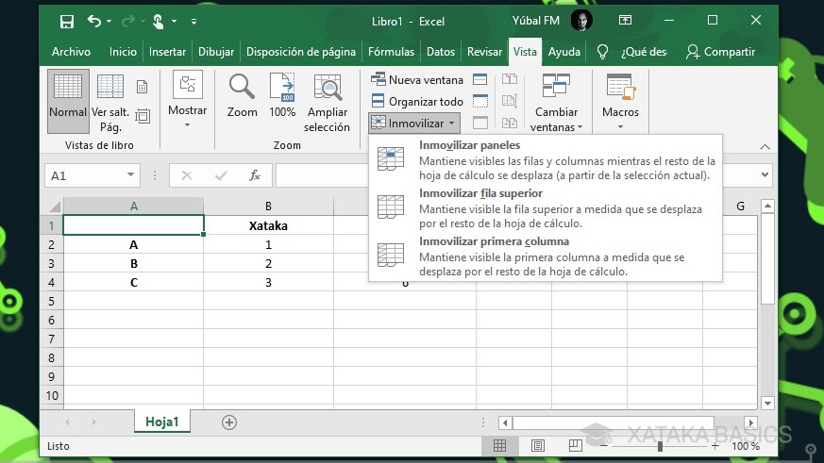824x463 pixels.
Task: Add a new sheet with plus button
Action: click(x=229, y=422)
